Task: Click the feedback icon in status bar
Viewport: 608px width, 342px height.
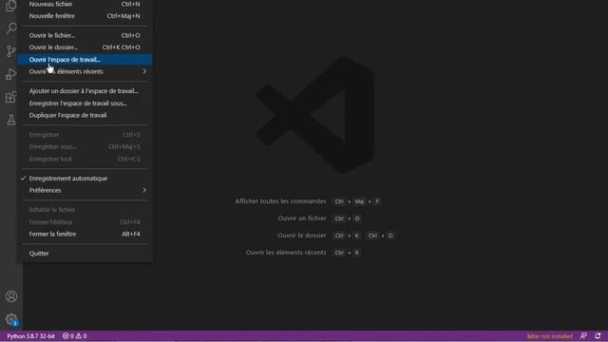Action: pos(583,336)
